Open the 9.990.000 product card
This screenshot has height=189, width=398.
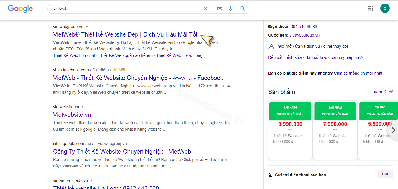click(x=290, y=130)
